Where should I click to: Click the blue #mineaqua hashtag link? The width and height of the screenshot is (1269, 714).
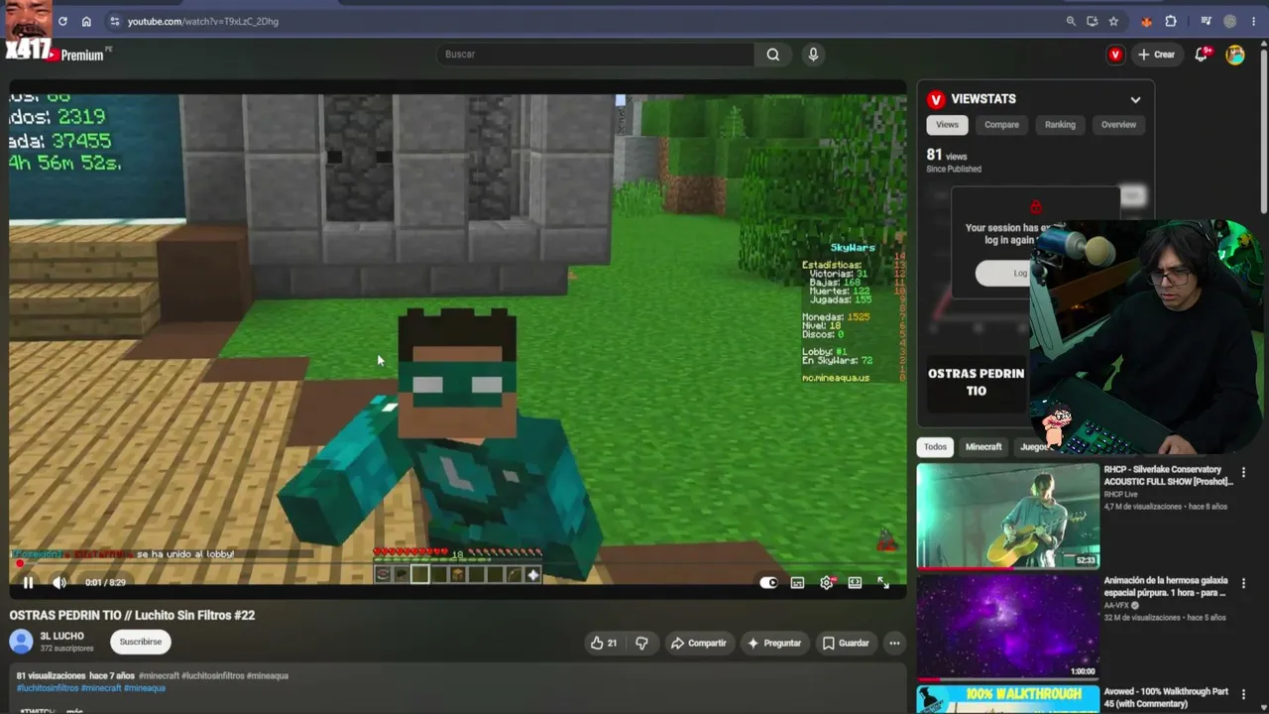(x=145, y=688)
